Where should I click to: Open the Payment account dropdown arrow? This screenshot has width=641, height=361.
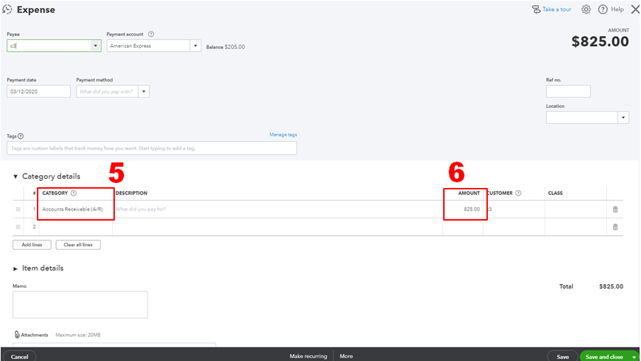pyautogui.click(x=196, y=46)
